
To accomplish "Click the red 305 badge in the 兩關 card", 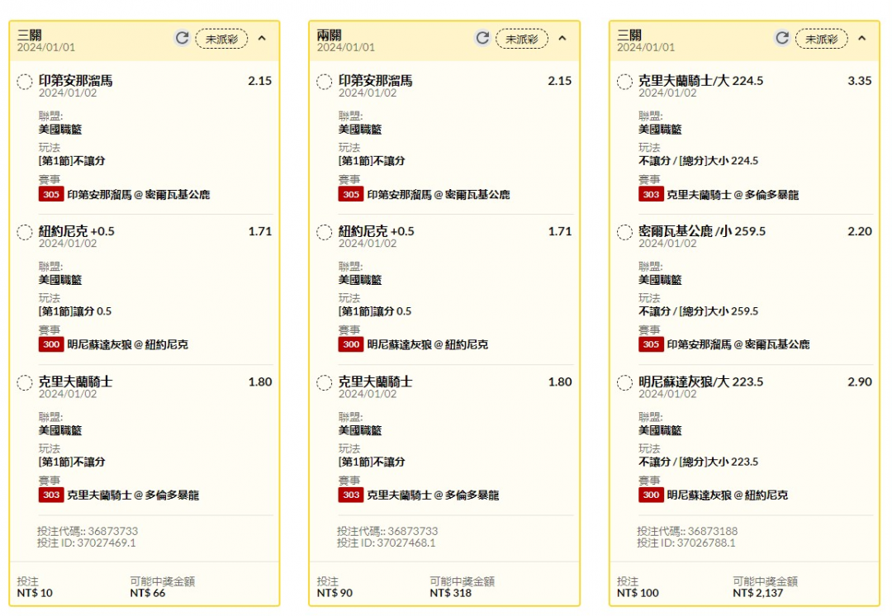I will pos(351,195).
